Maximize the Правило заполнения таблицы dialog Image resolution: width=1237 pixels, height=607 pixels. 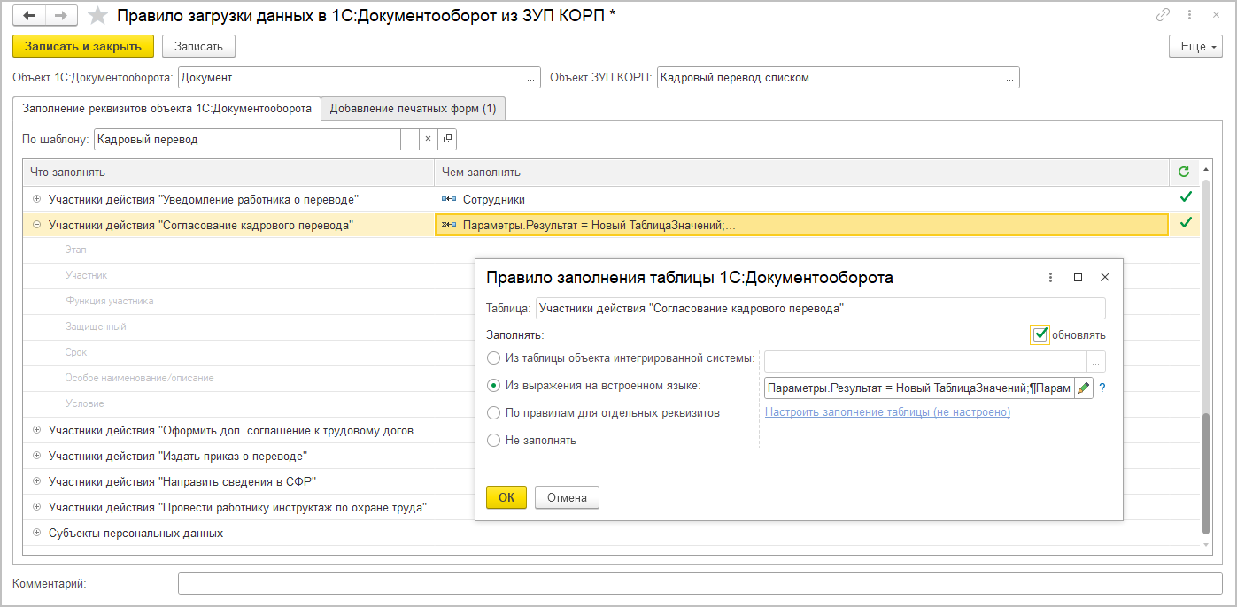(x=1078, y=277)
